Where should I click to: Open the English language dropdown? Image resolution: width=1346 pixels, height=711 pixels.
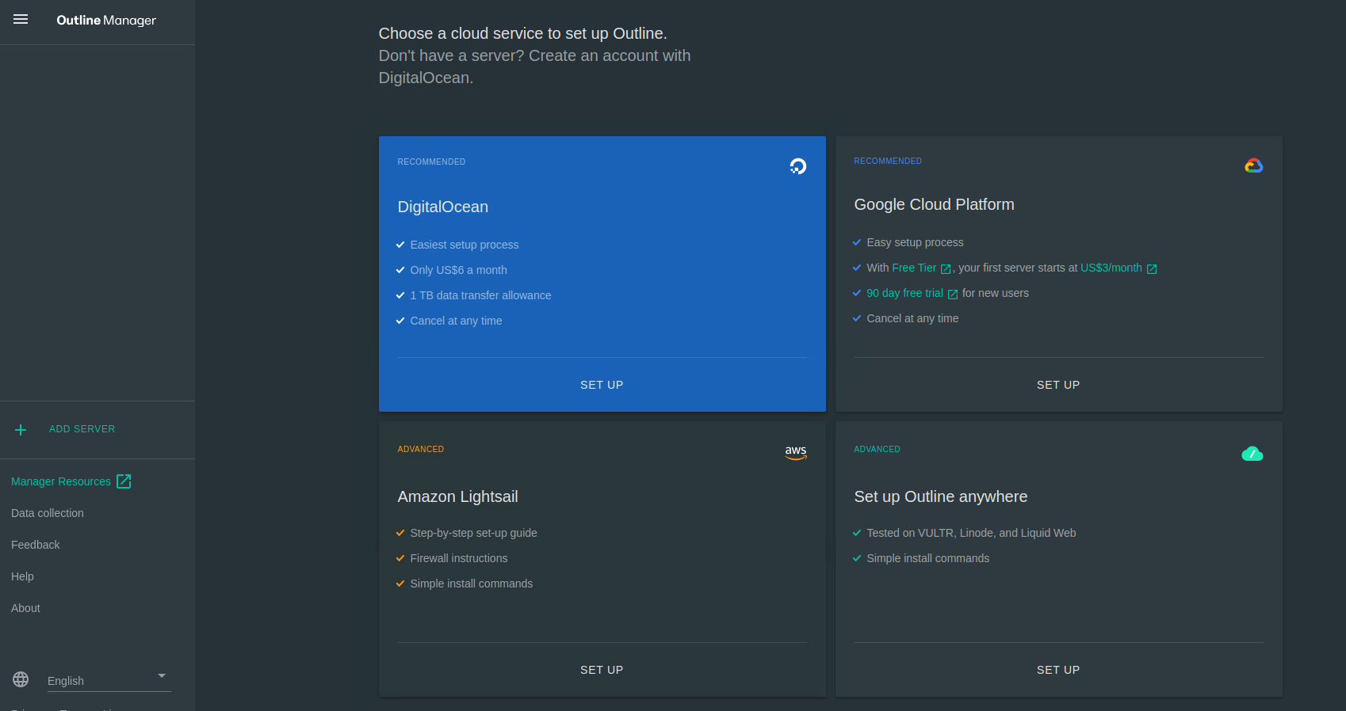pos(99,680)
